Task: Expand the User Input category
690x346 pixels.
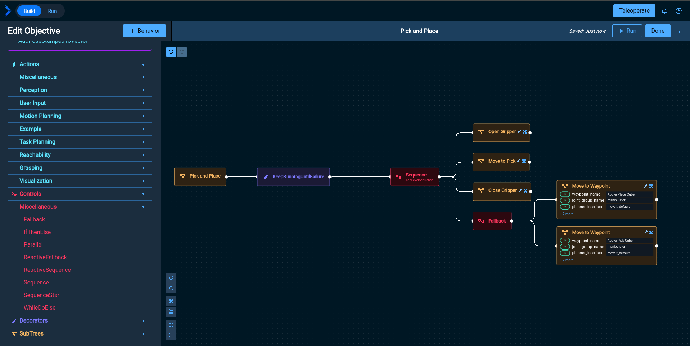Action: (80, 103)
